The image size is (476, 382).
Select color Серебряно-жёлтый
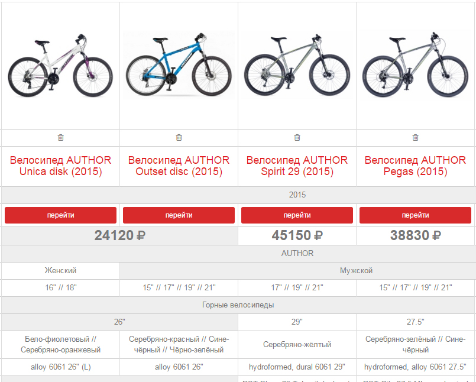tap(297, 344)
